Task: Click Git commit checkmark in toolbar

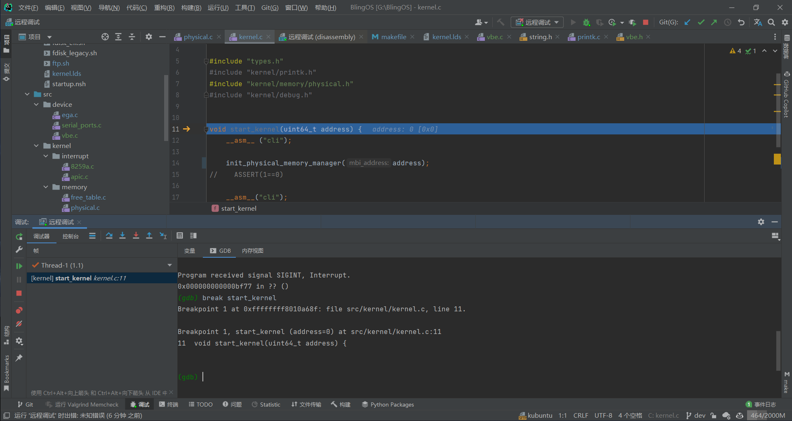Action: (x=701, y=22)
